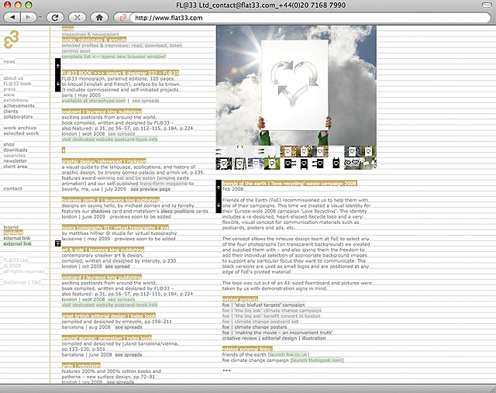Click the 'illustration' related link
The width and height of the screenshot is (496, 393).
[313, 338]
